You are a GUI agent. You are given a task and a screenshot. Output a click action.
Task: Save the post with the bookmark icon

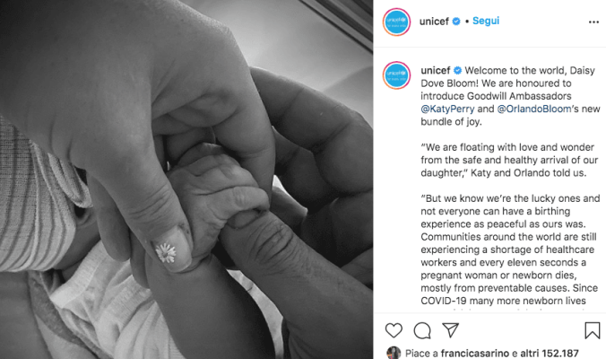592,330
